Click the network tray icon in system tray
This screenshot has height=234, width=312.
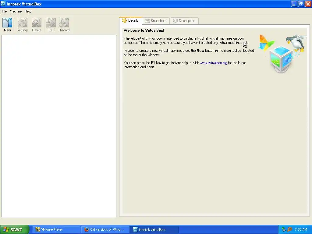284,229
